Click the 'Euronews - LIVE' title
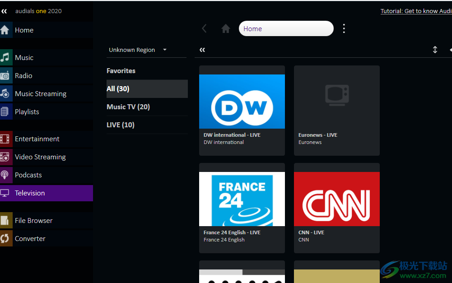Screen dimensions: 452x283 318,135
